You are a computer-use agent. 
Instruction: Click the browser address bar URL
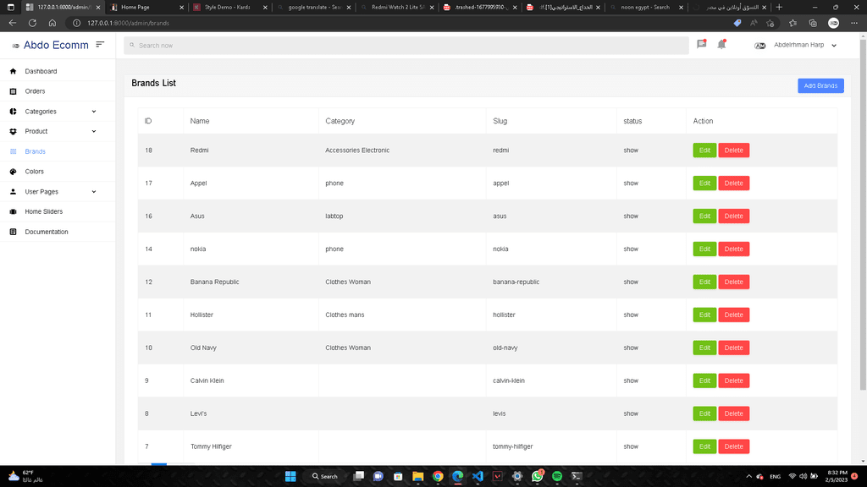129,23
